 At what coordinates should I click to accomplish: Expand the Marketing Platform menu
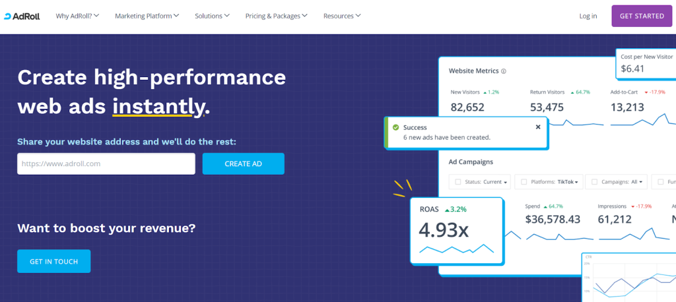pyautogui.click(x=147, y=16)
